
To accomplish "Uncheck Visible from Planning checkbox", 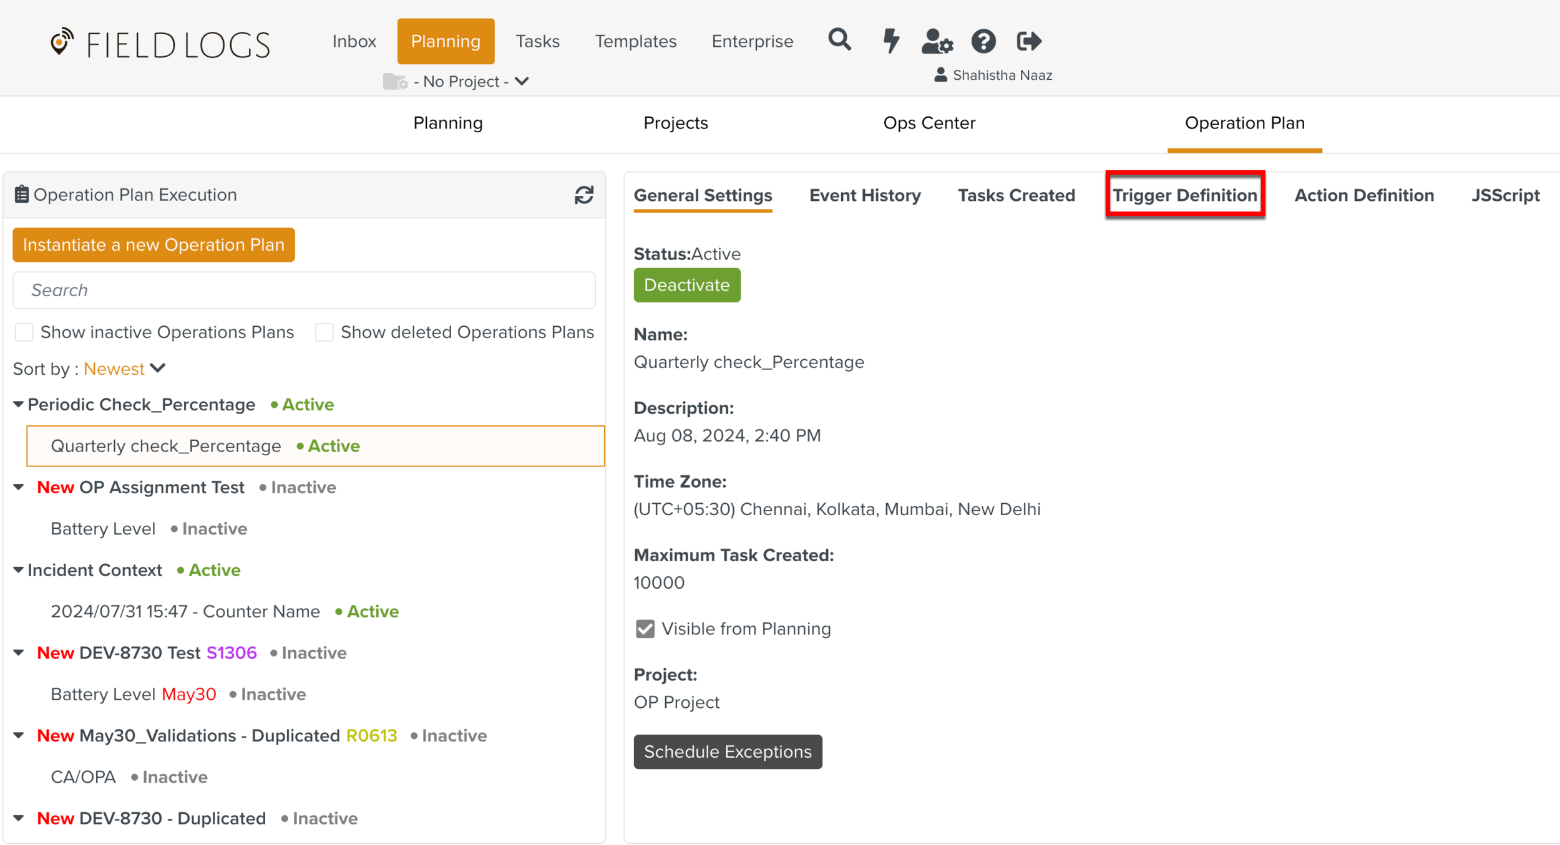I will click(x=645, y=629).
